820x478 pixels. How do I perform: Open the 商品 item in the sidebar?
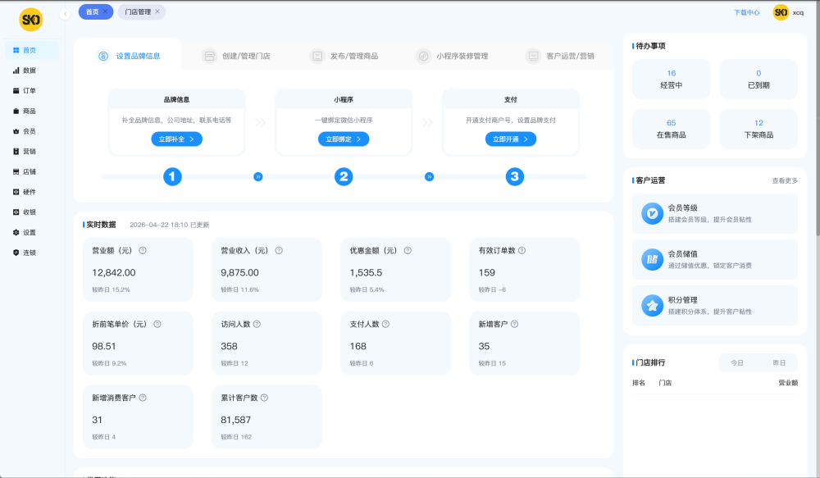pyautogui.click(x=32, y=111)
